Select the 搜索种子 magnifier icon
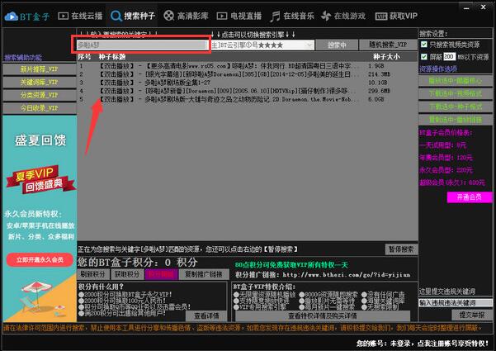The height and width of the screenshot is (351, 496). 116,16
